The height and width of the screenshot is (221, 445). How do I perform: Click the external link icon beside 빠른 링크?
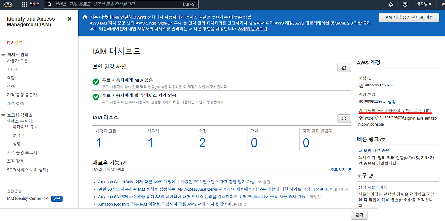382,140
